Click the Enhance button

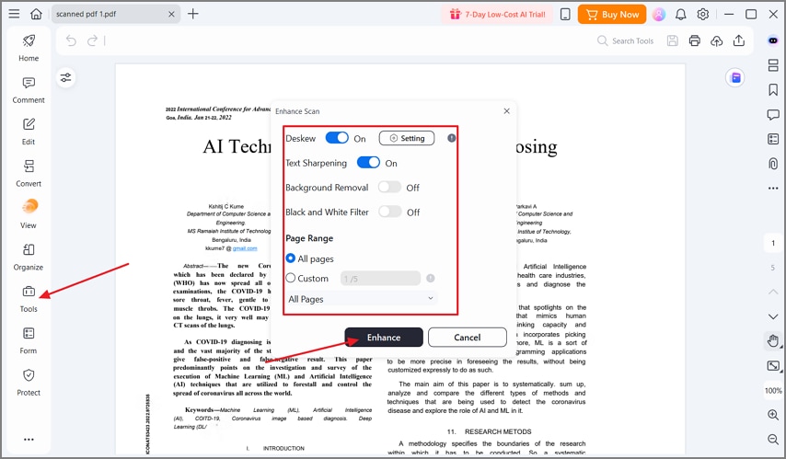pyautogui.click(x=384, y=338)
